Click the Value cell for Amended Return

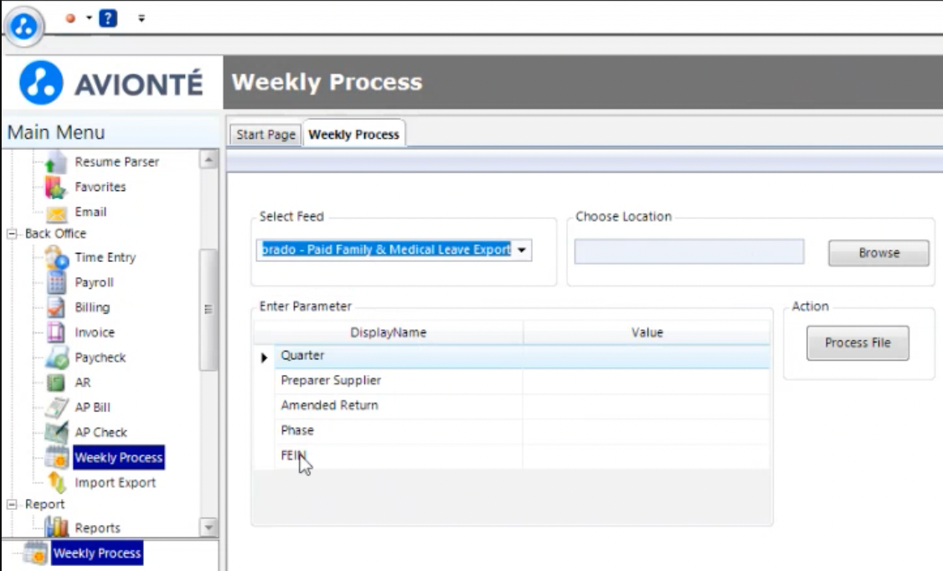(x=647, y=406)
